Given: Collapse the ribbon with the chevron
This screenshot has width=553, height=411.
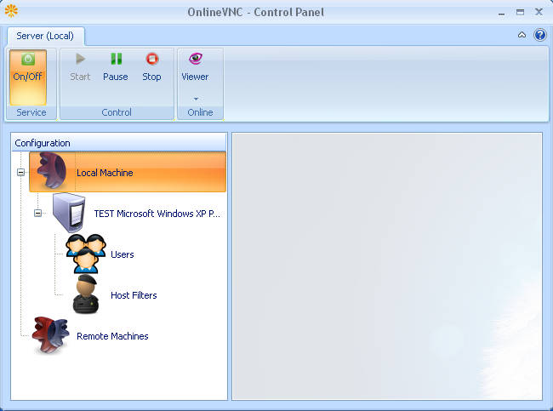Looking at the screenshot, I should [x=522, y=35].
